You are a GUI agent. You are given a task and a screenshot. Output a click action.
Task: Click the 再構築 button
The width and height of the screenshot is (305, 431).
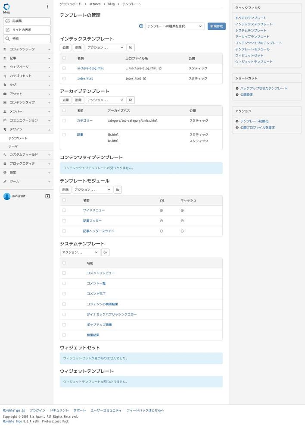(x=27, y=21)
